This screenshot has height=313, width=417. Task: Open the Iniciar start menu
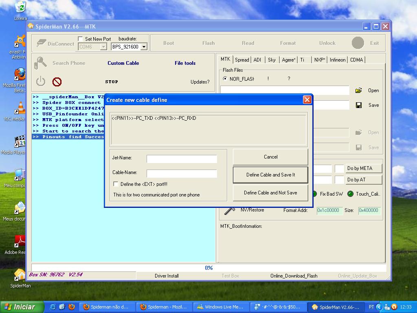click(x=22, y=307)
